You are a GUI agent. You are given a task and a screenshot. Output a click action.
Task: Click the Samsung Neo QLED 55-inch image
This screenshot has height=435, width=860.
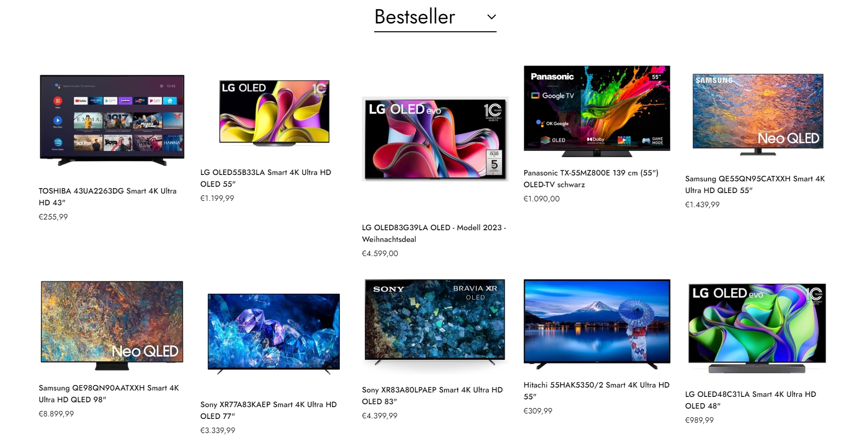758,114
